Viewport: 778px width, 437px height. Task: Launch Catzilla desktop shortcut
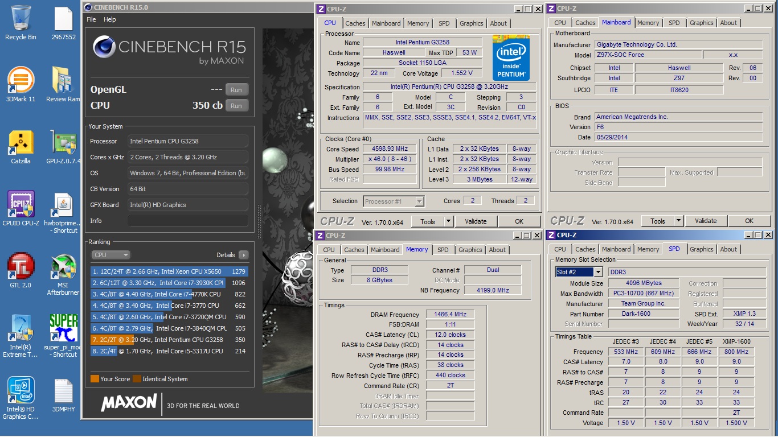(x=21, y=147)
